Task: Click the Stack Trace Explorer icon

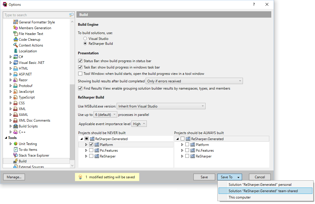Action: 16,155
